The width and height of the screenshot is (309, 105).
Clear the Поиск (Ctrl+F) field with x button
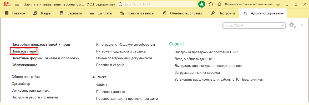pos(283,25)
